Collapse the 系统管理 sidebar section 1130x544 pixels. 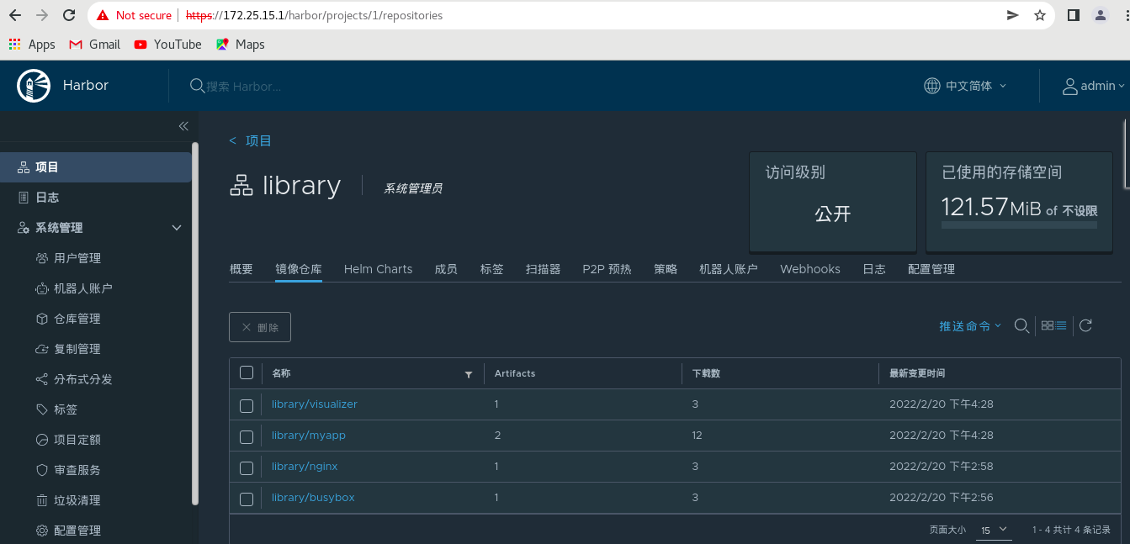pyautogui.click(x=177, y=228)
